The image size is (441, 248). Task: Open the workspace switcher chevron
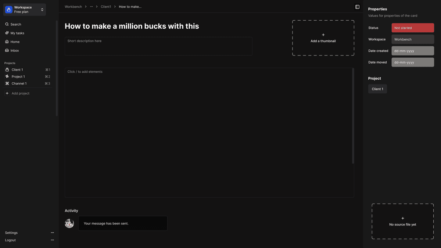42,10
